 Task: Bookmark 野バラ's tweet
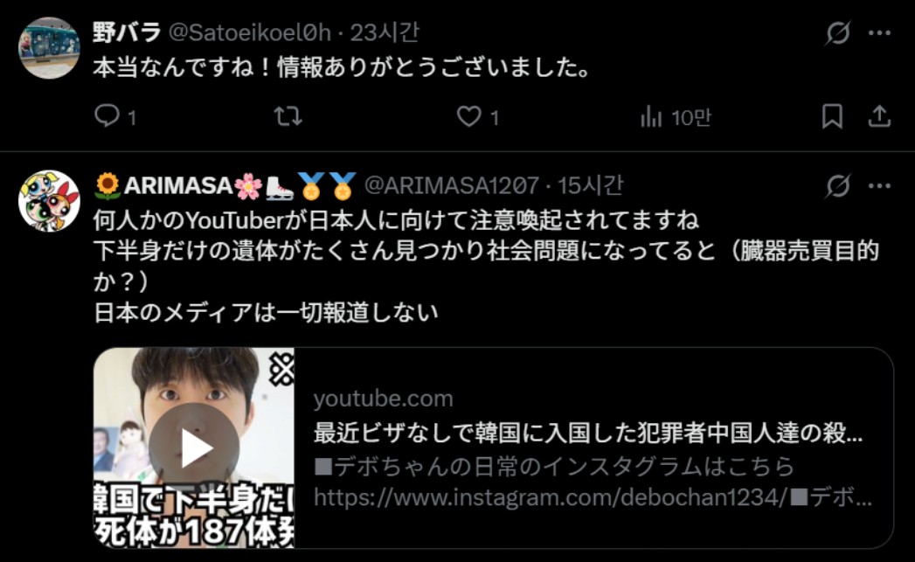[832, 116]
